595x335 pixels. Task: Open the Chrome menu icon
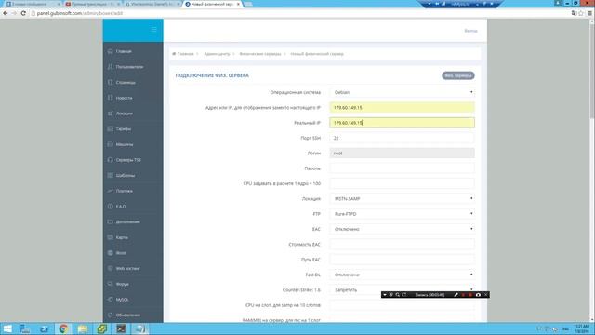[x=589, y=13]
